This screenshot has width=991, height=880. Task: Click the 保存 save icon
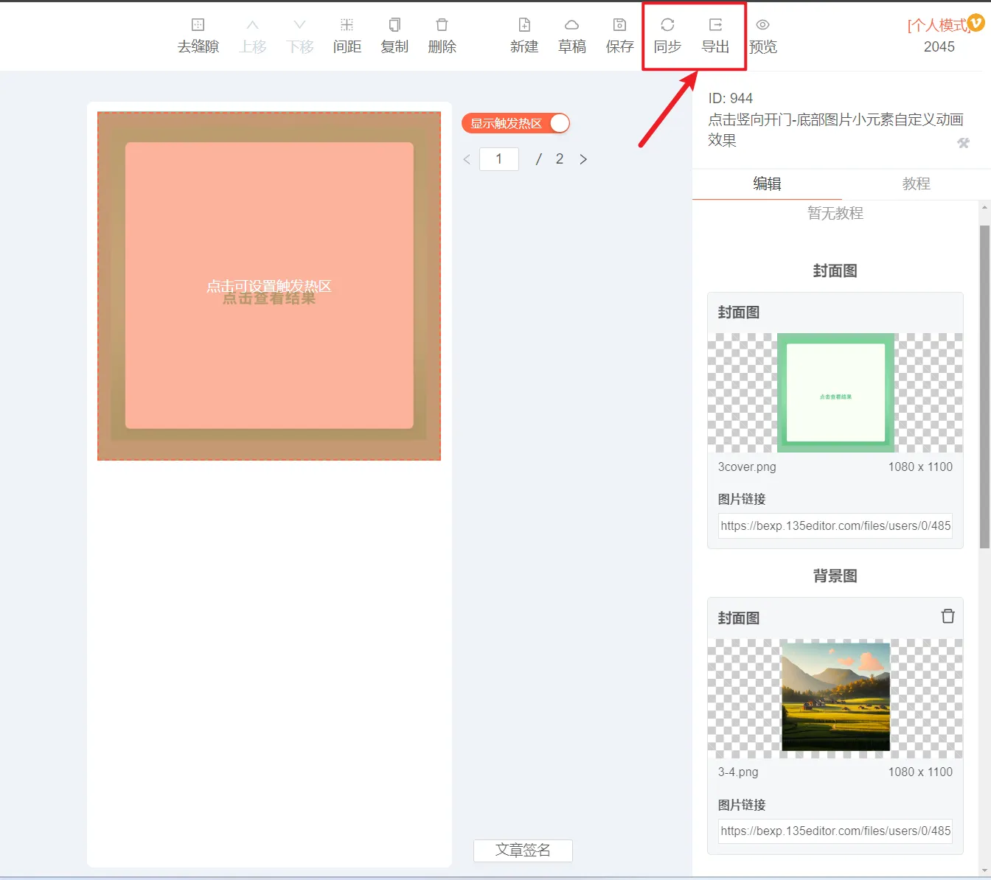click(x=619, y=24)
